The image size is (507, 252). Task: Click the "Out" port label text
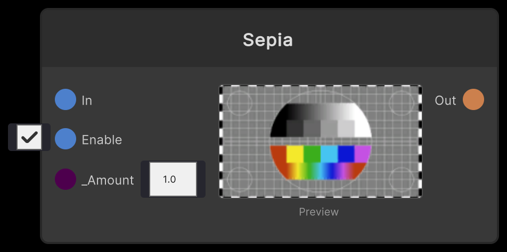[445, 100]
